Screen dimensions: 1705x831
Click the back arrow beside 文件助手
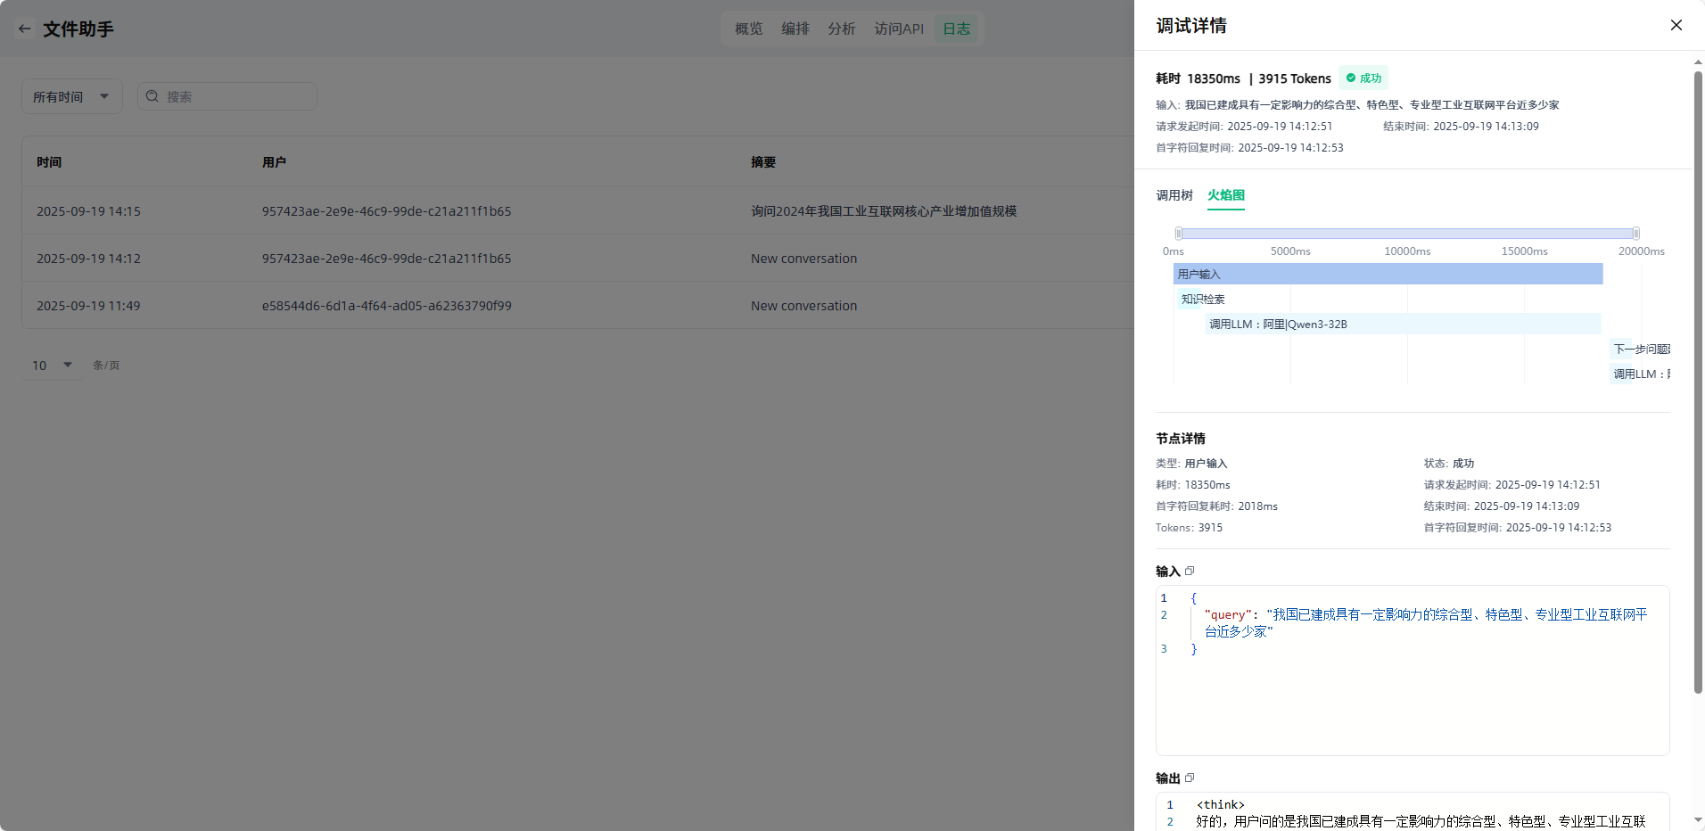25,29
